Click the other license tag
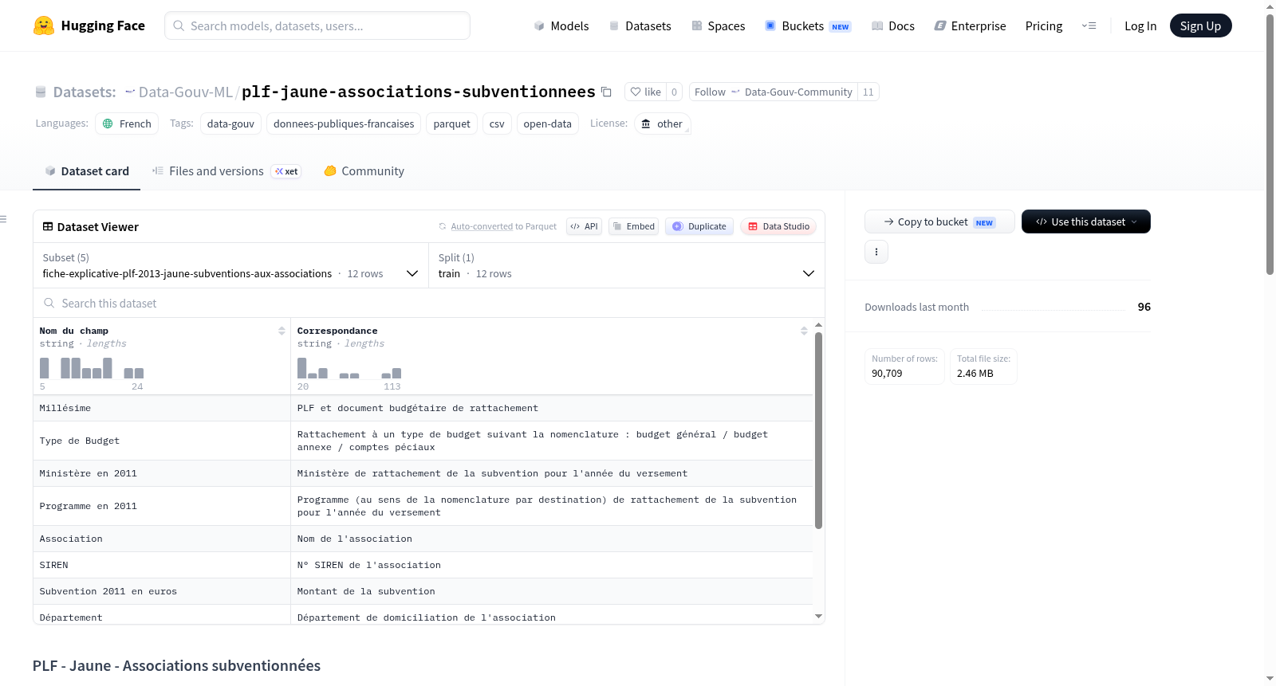This screenshot has width=1276, height=686. pos(662,123)
